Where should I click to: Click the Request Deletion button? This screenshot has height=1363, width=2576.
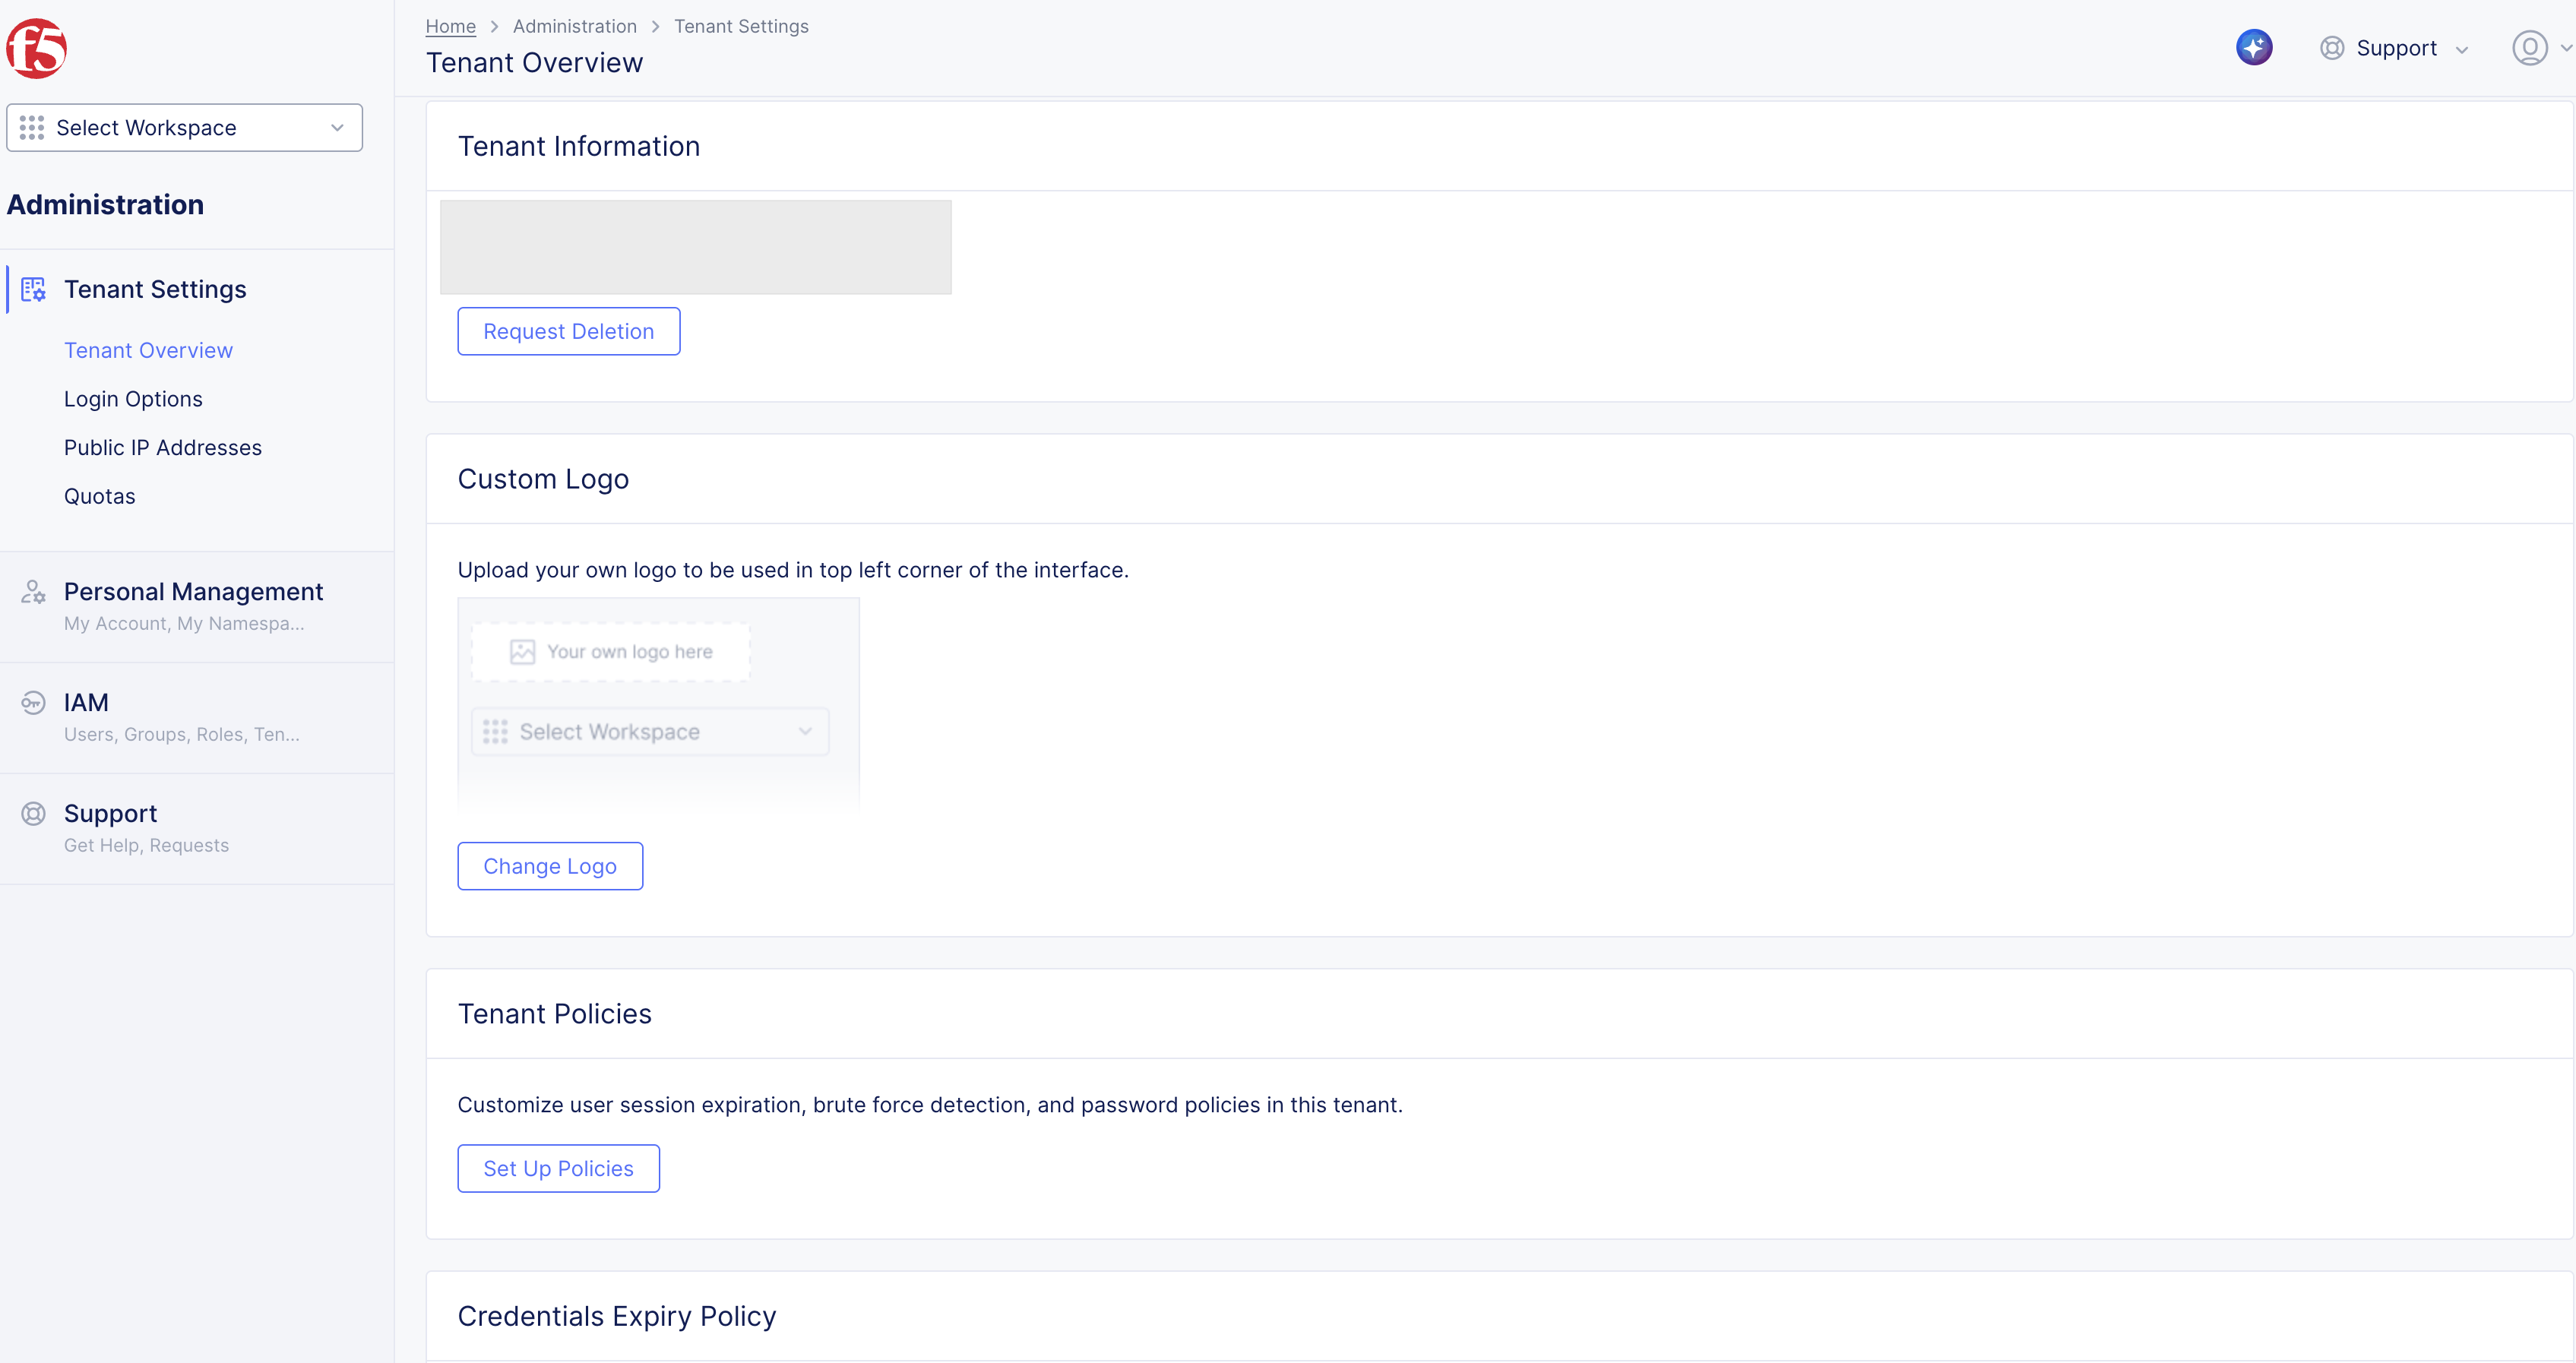click(x=568, y=331)
